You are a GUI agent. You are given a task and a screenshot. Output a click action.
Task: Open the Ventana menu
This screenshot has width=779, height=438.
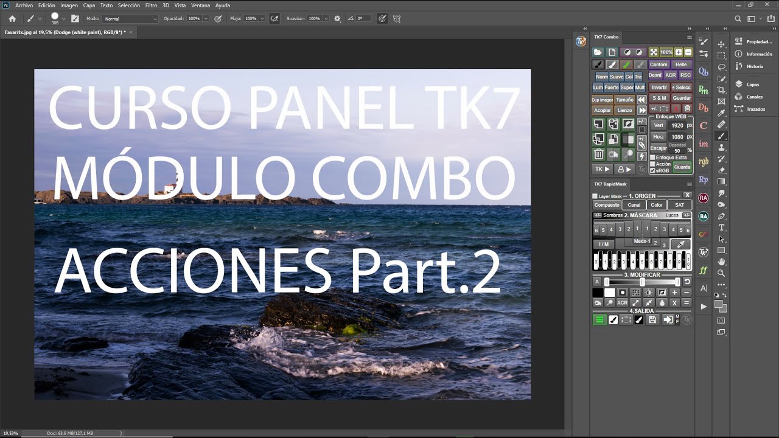200,5
